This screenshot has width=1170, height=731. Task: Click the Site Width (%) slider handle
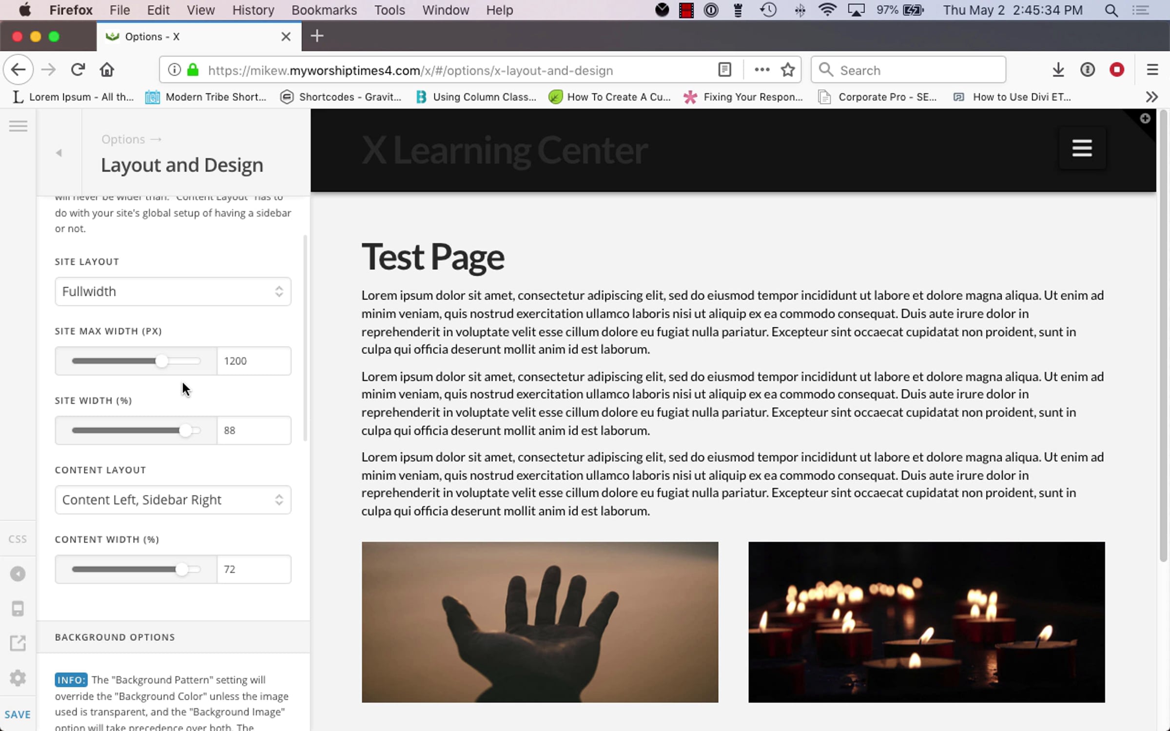point(185,430)
